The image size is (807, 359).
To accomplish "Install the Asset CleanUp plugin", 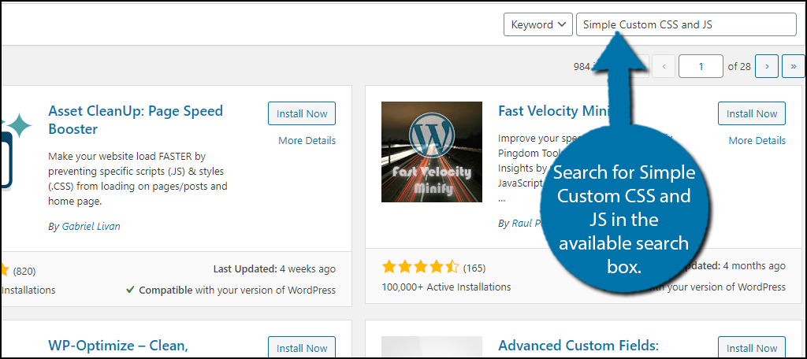I will pos(302,113).
